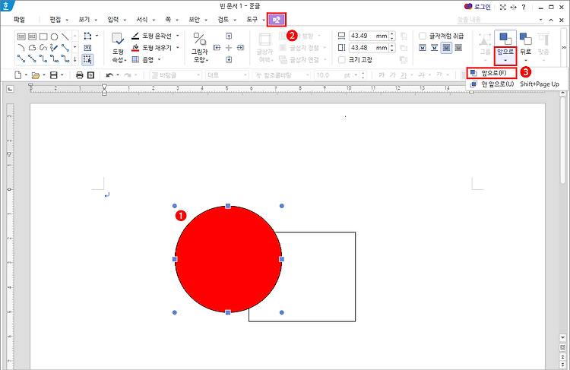This screenshot has height=370, width=570.
Task: Open the new document dropdown arrow
Action: (x=26, y=75)
